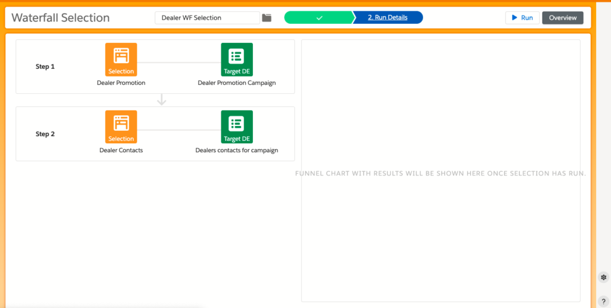
Task: Open the Dealer Promotion Campaign Target DE icon
Action: [236, 59]
